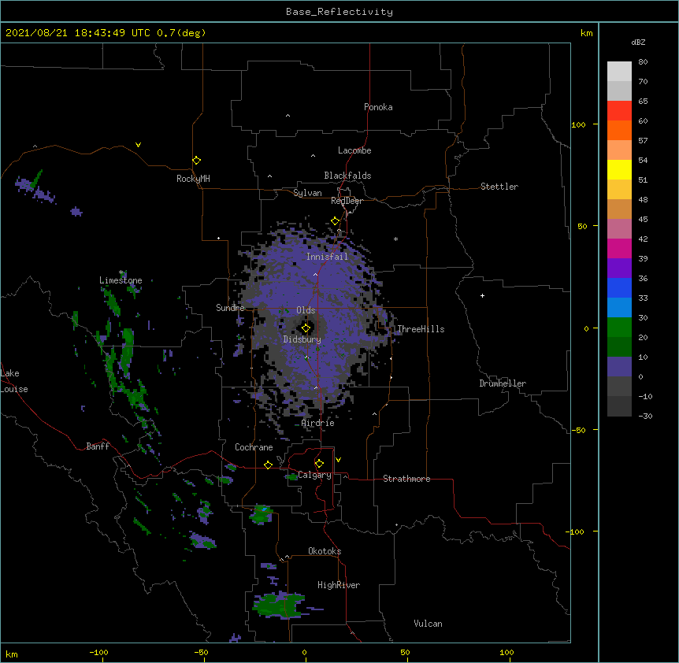
Task: Select the royal blue 36 dBZ legend swatch
Action: click(619, 287)
